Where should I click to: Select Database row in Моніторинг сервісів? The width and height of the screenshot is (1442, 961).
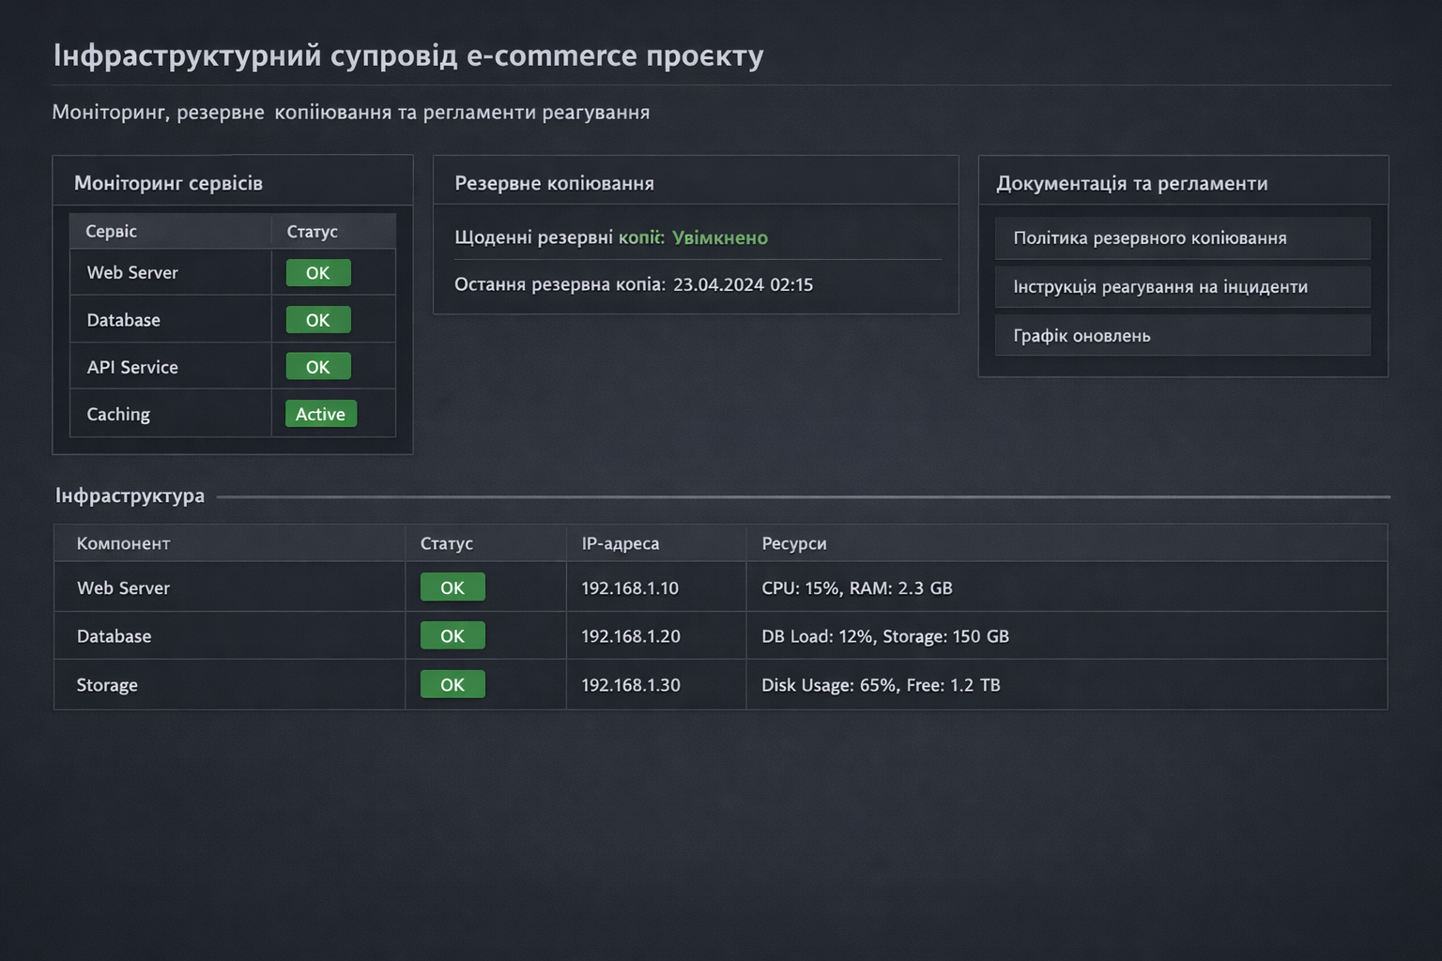pyautogui.click(x=233, y=320)
